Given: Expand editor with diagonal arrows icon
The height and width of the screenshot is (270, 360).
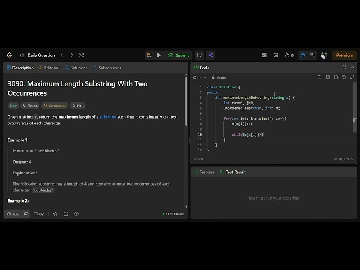Looking at the screenshot, I should (353, 78).
